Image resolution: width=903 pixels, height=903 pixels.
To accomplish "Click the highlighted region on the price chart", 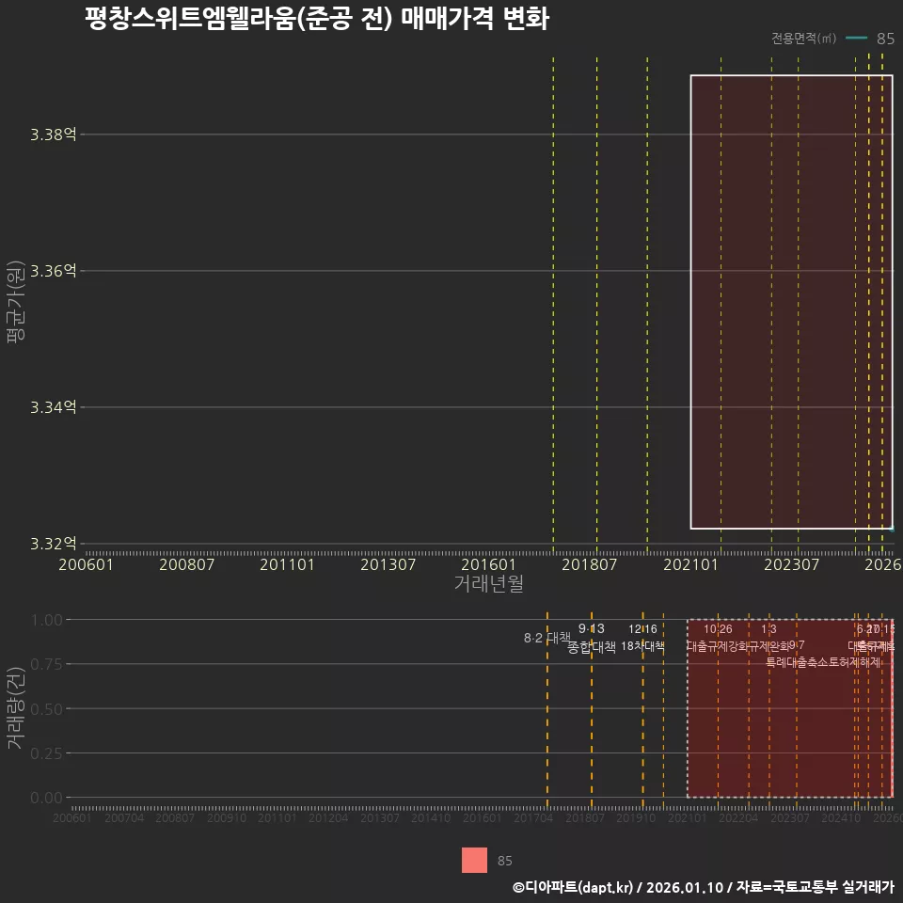I will click(790, 301).
